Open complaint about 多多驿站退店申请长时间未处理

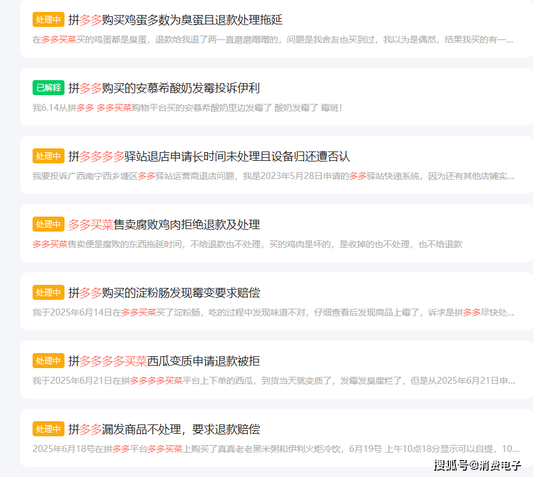coord(209,156)
